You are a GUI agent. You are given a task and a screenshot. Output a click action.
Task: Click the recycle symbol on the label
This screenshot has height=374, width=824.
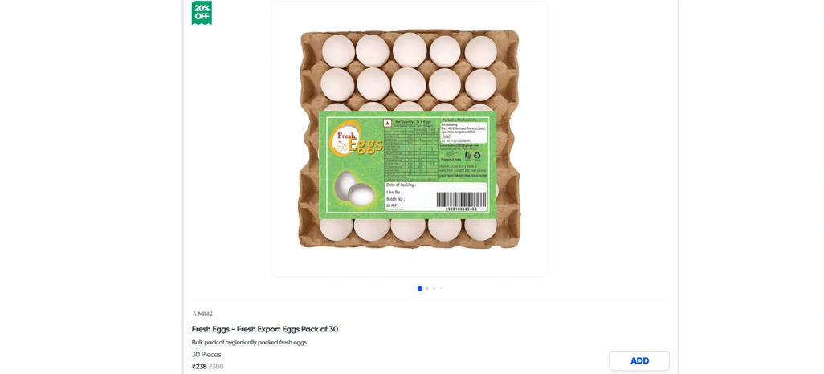coord(476,155)
